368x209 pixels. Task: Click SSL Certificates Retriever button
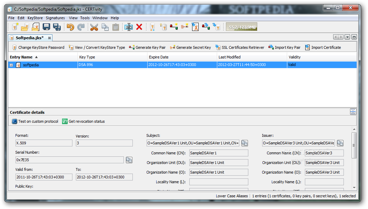point(240,47)
